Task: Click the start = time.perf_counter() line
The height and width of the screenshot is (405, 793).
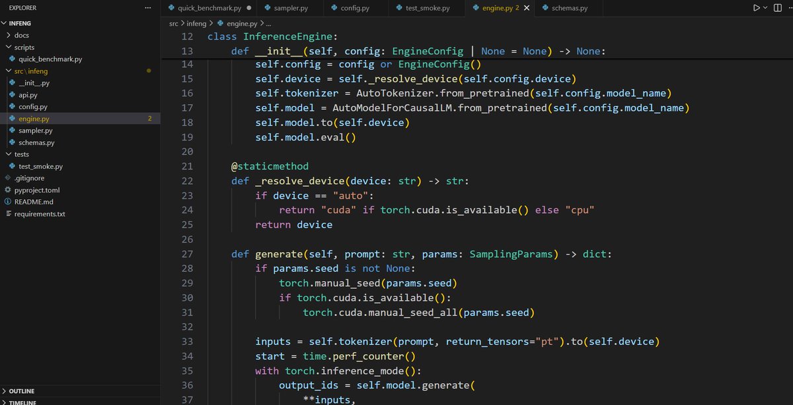Action: (335, 356)
